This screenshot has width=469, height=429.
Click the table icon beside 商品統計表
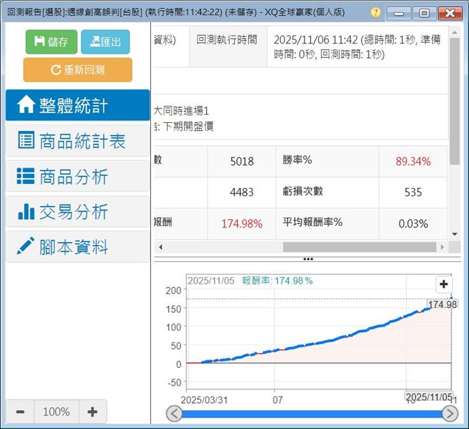(26, 140)
